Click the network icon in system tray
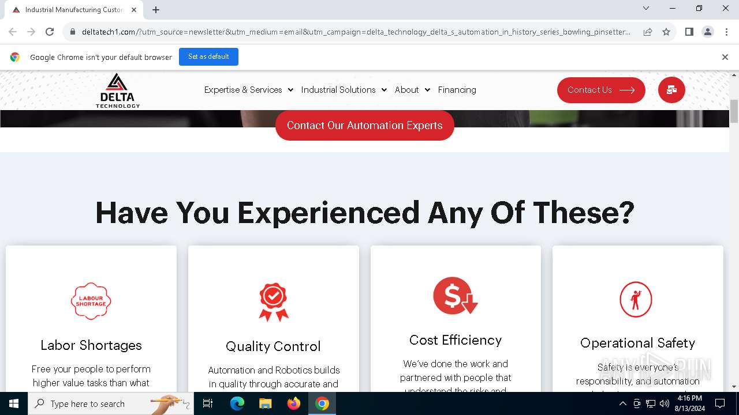739x415 pixels. [651, 403]
